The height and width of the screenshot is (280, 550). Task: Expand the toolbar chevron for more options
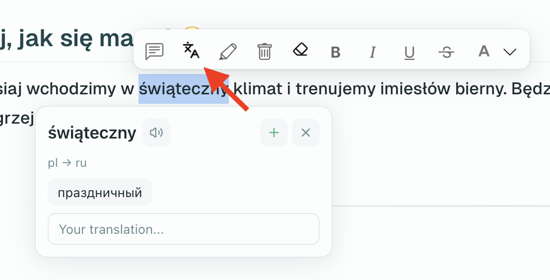[x=510, y=52]
